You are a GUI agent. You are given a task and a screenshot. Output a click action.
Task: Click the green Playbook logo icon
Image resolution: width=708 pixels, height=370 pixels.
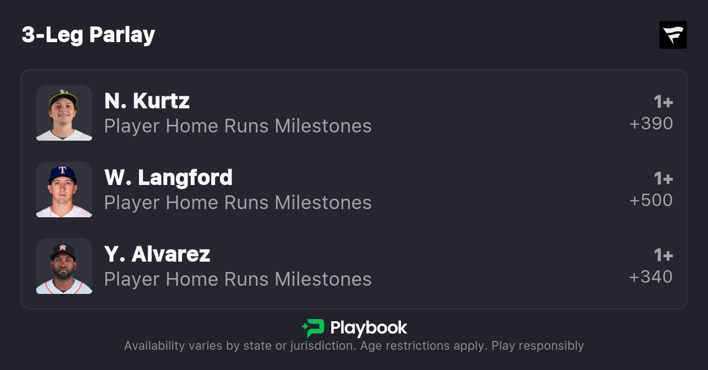(x=313, y=328)
